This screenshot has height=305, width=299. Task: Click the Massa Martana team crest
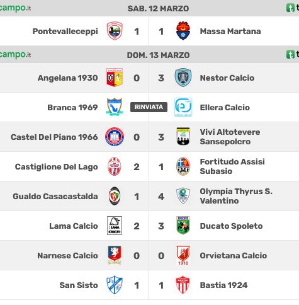[183, 31]
